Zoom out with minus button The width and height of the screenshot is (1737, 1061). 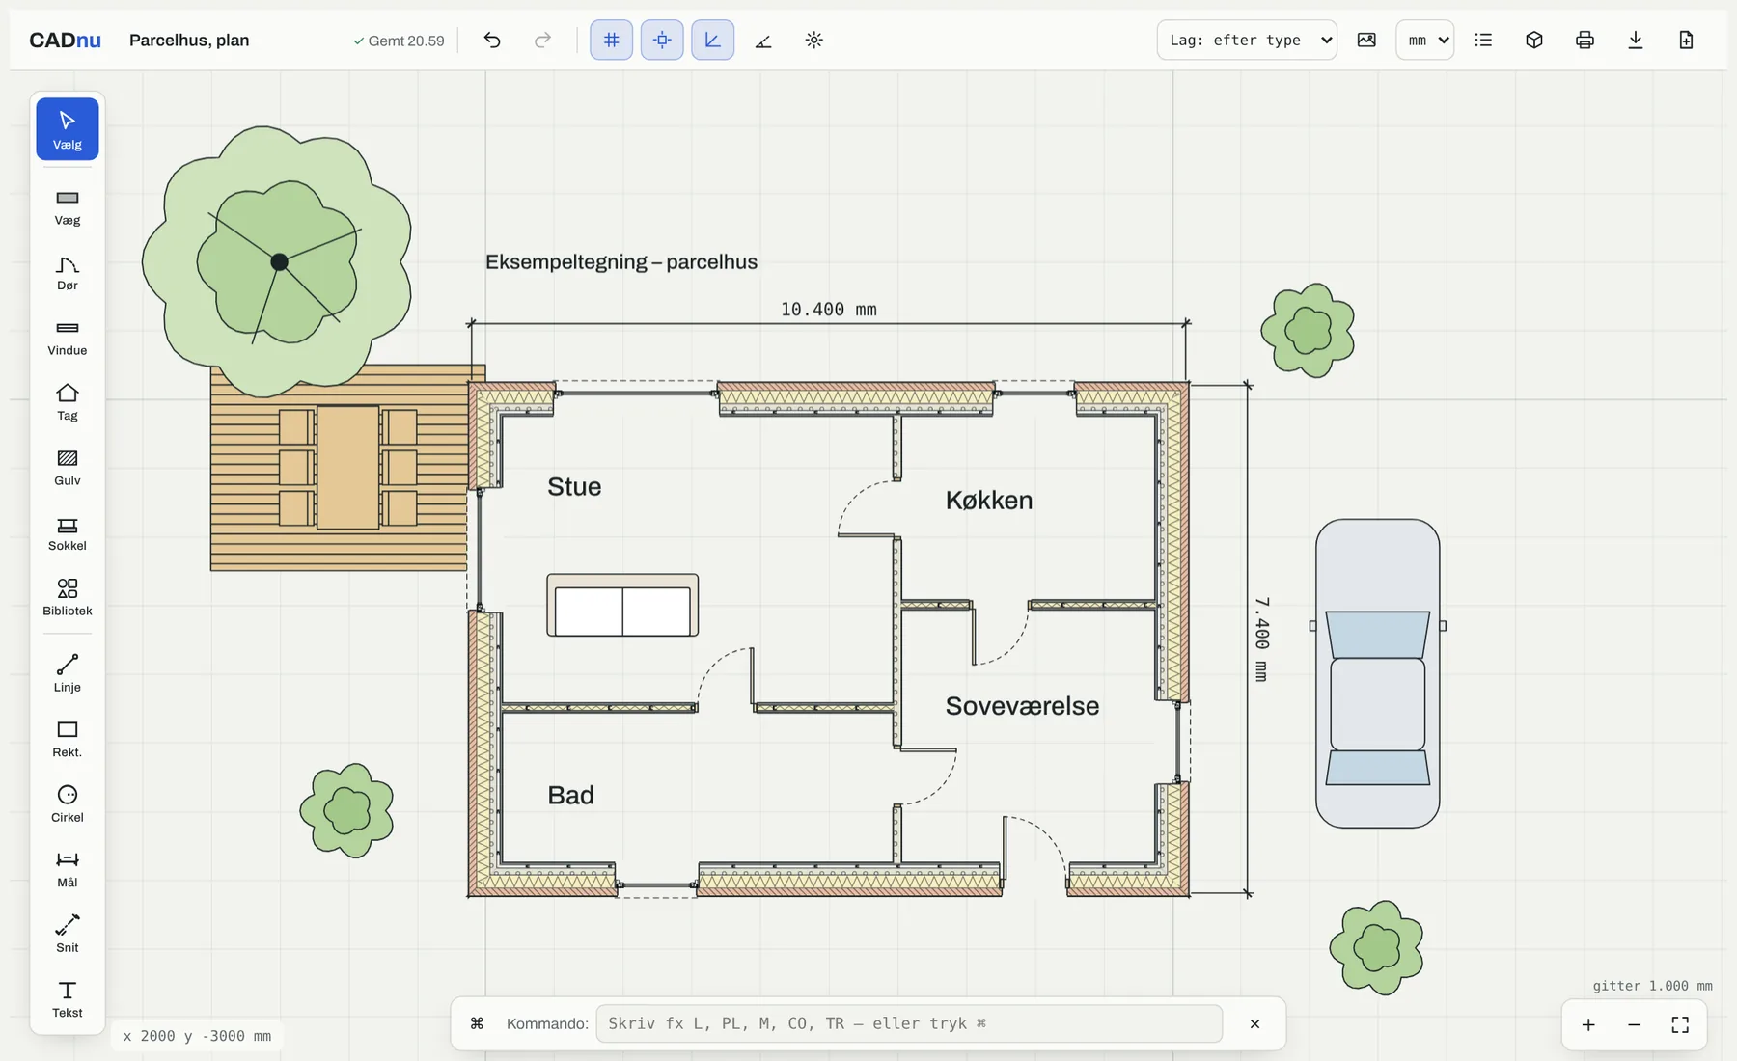pyautogui.click(x=1634, y=1024)
